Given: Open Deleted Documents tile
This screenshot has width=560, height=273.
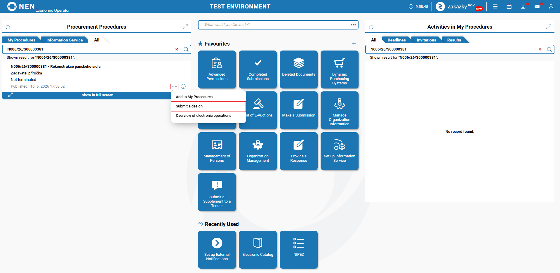Looking at the screenshot, I should click(299, 69).
